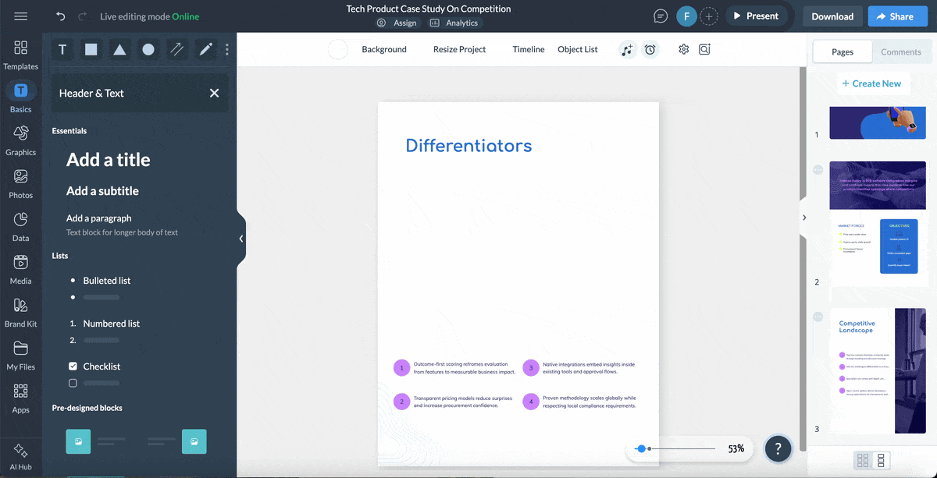Open the Graphics panel in the sidebar
The height and width of the screenshot is (478, 937).
(20, 140)
